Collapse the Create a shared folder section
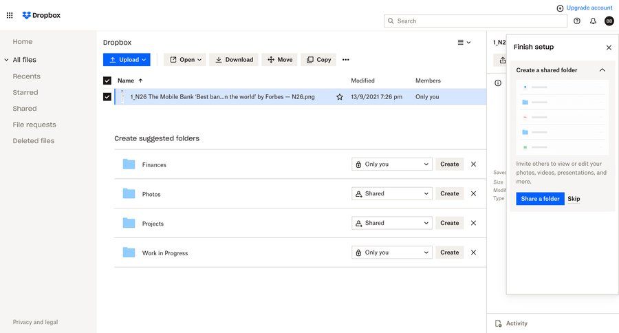Viewport: 619px width, 333px height. point(602,70)
